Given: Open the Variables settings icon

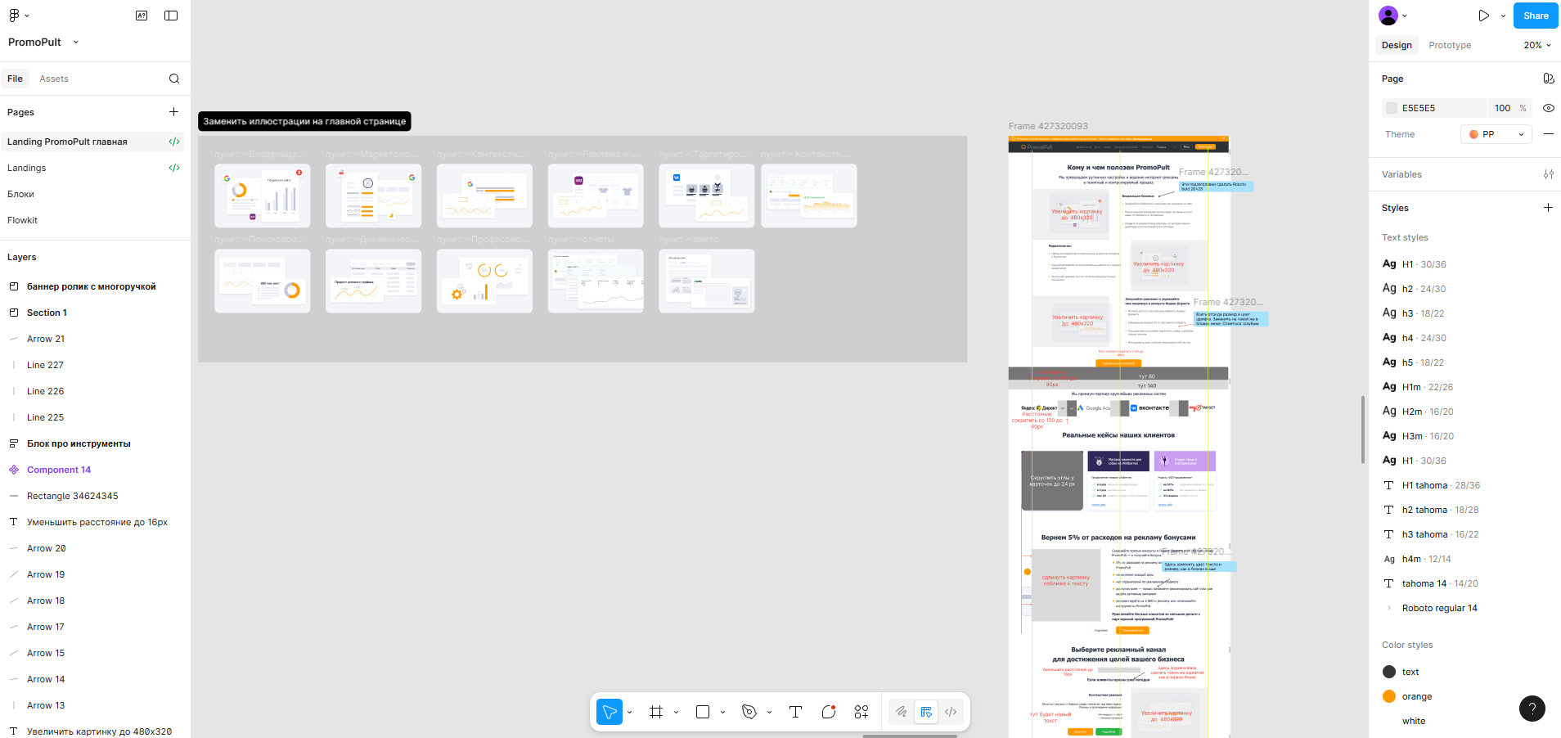Looking at the screenshot, I should tap(1548, 174).
